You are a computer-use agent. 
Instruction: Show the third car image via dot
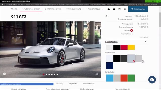[49, 74]
